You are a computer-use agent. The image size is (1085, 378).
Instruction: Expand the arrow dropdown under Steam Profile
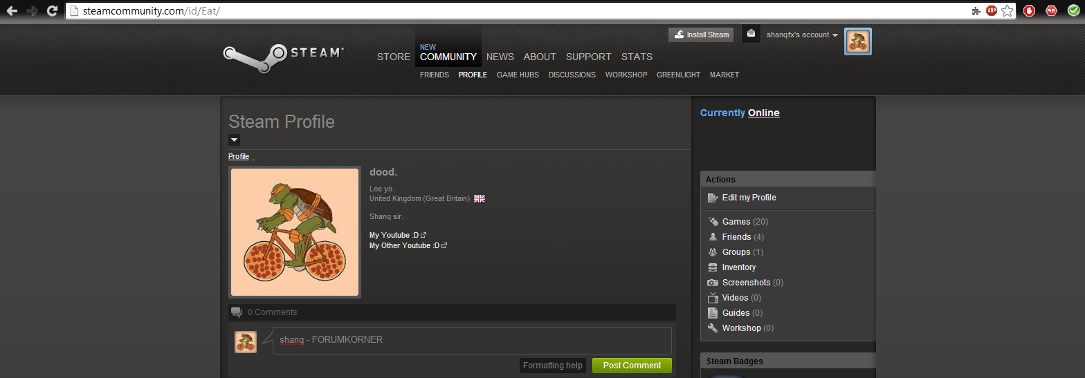coord(234,140)
